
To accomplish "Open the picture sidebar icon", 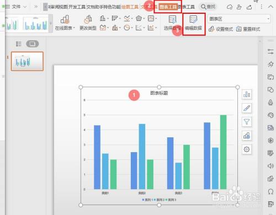I will pyautogui.click(x=270, y=128).
